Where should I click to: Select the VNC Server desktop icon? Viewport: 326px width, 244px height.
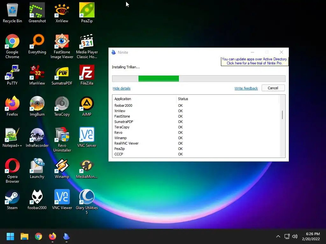87,137
